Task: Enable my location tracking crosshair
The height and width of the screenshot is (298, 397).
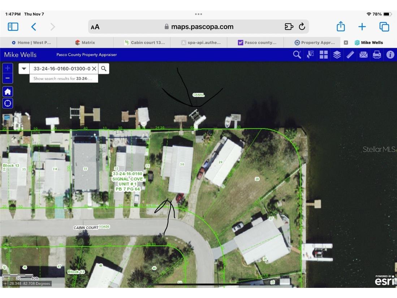Action: [8, 103]
